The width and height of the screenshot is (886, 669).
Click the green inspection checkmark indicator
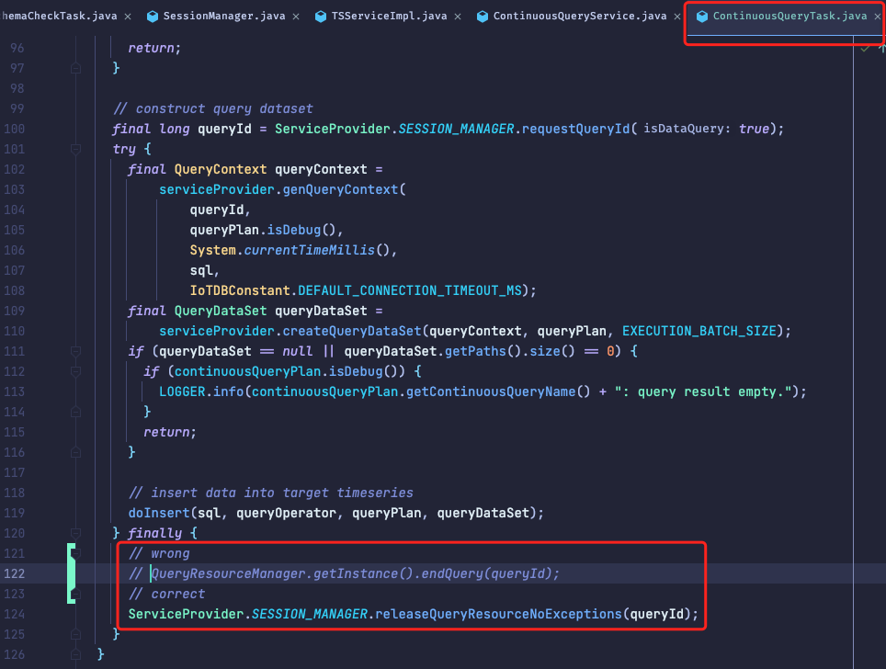[x=865, y=49]
